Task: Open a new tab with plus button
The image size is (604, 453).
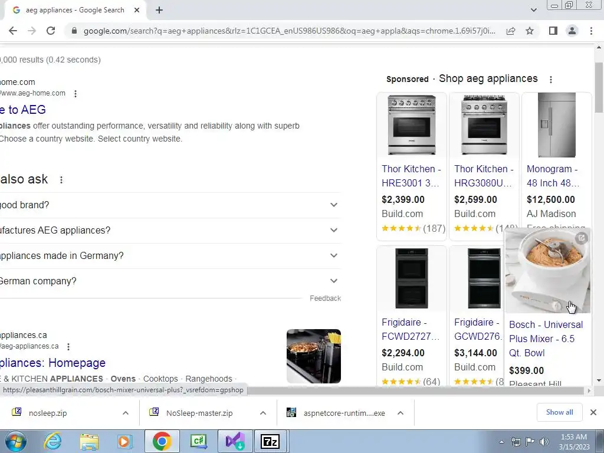Action: coord(159,11)
